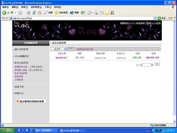Stop loading with the red X icon
This screenshot has width=177, height=133.
[x=28, y=12]
